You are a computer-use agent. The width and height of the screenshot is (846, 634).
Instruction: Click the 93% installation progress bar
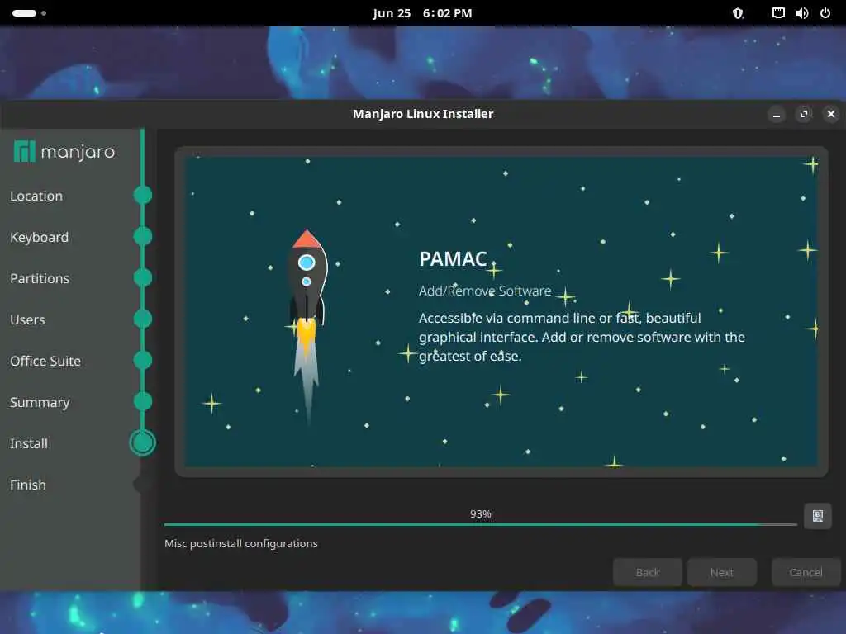(x=480, y=524)
